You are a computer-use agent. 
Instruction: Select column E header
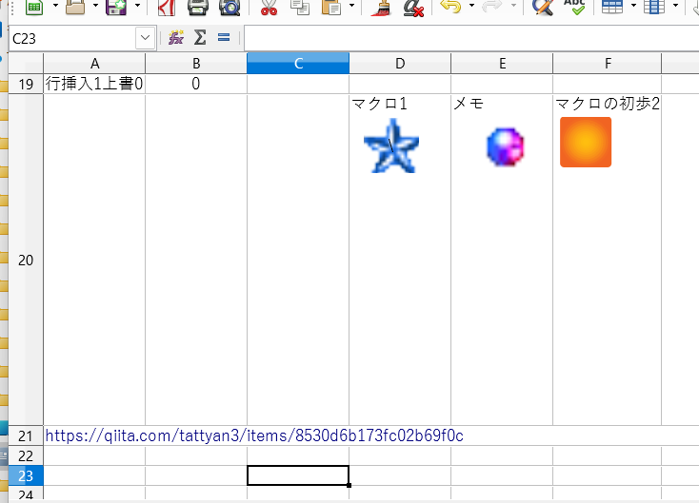tap(502, 63)
